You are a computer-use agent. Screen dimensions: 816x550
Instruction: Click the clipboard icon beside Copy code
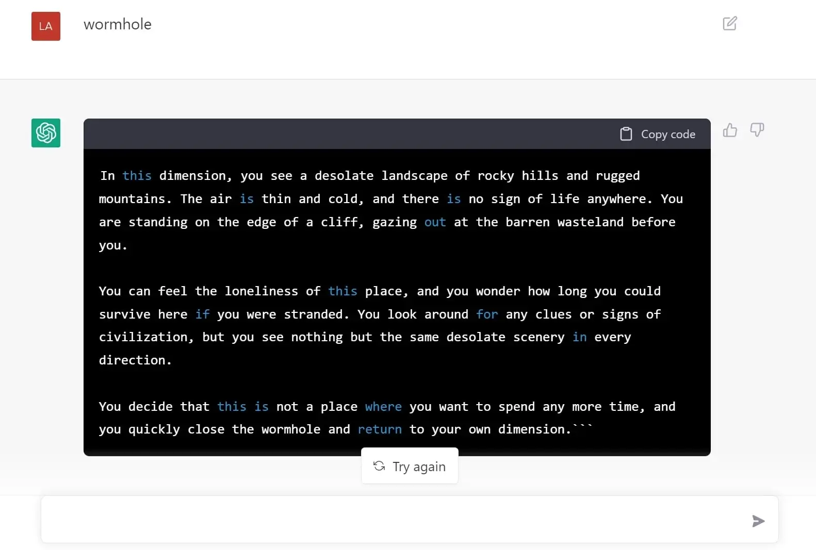tap(626, 134)
